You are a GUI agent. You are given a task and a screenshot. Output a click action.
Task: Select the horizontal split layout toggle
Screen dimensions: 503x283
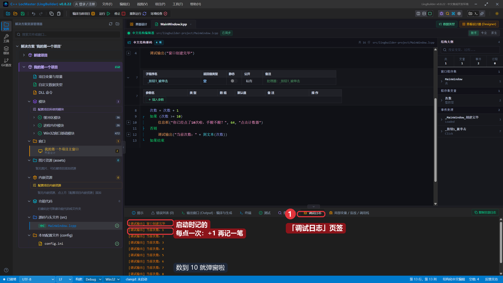pyautogui.click(x=424, y=14)
